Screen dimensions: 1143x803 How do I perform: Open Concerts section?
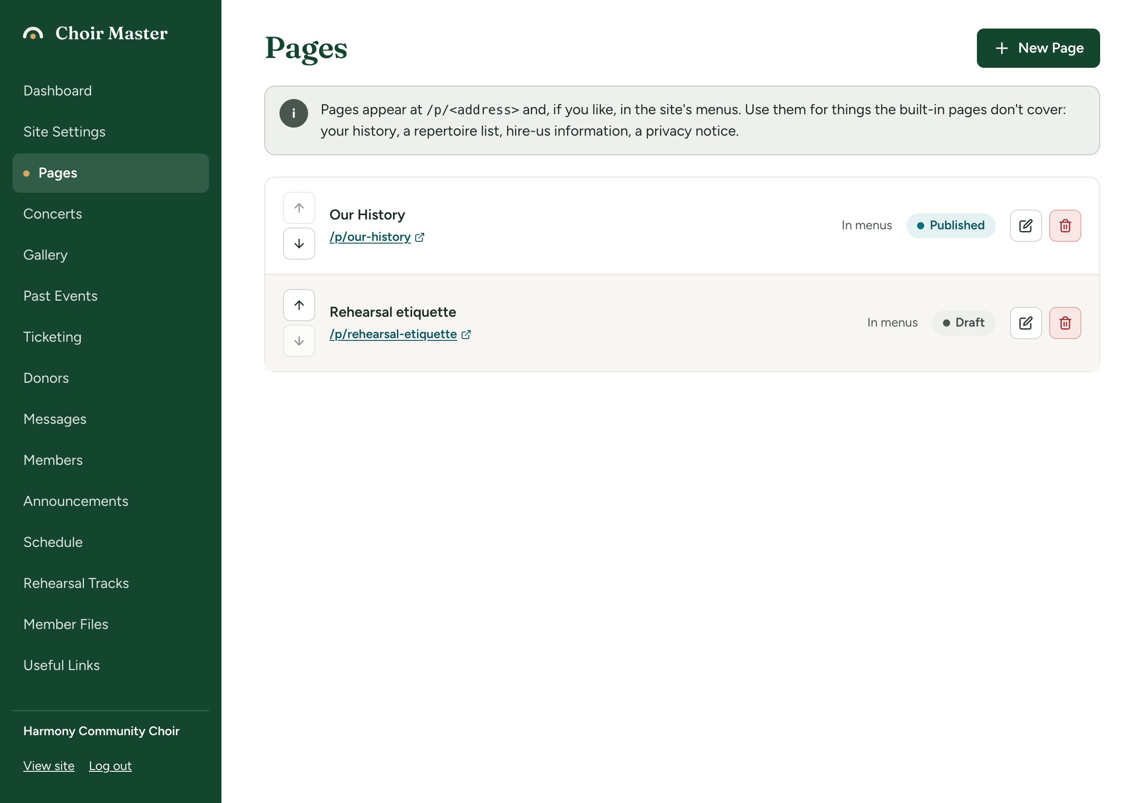(111, 214)
